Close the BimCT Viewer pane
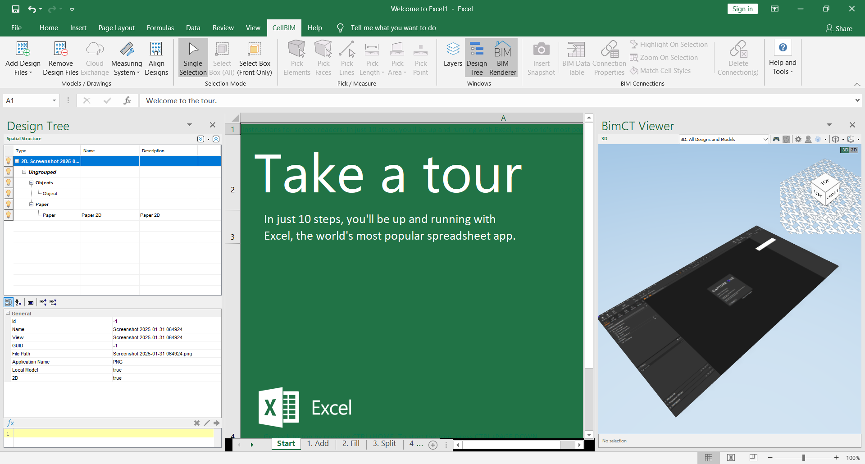Image resolution: width=865 pixels, height=464 pixels. pos(852,125)
